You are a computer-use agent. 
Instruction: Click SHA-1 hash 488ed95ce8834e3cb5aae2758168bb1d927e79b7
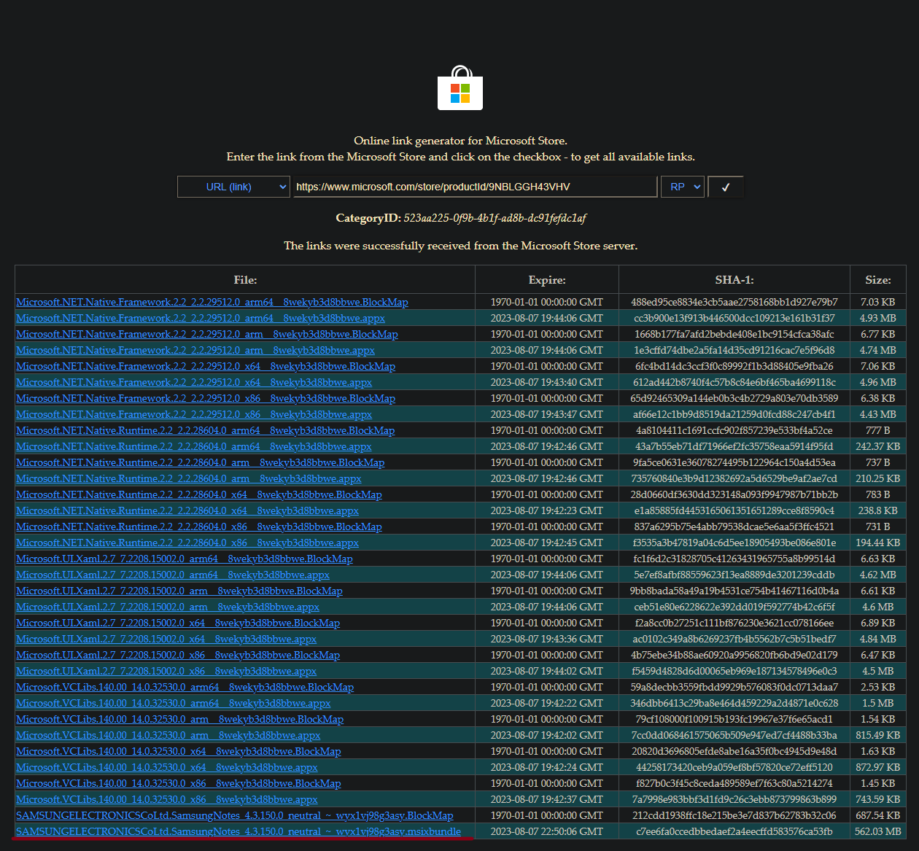734,302
